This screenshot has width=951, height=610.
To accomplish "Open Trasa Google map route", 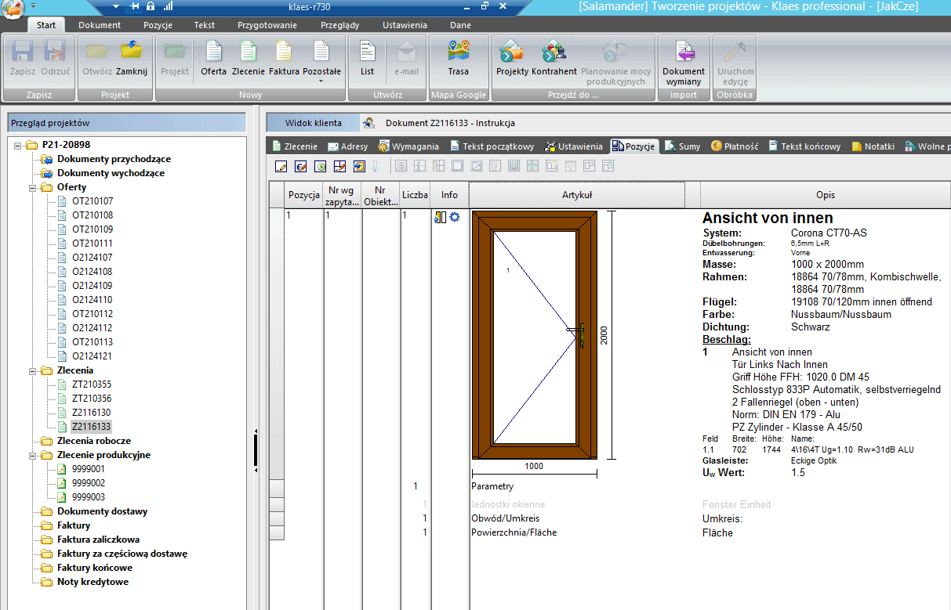I will pyautogui.click(x=458, y=58).
